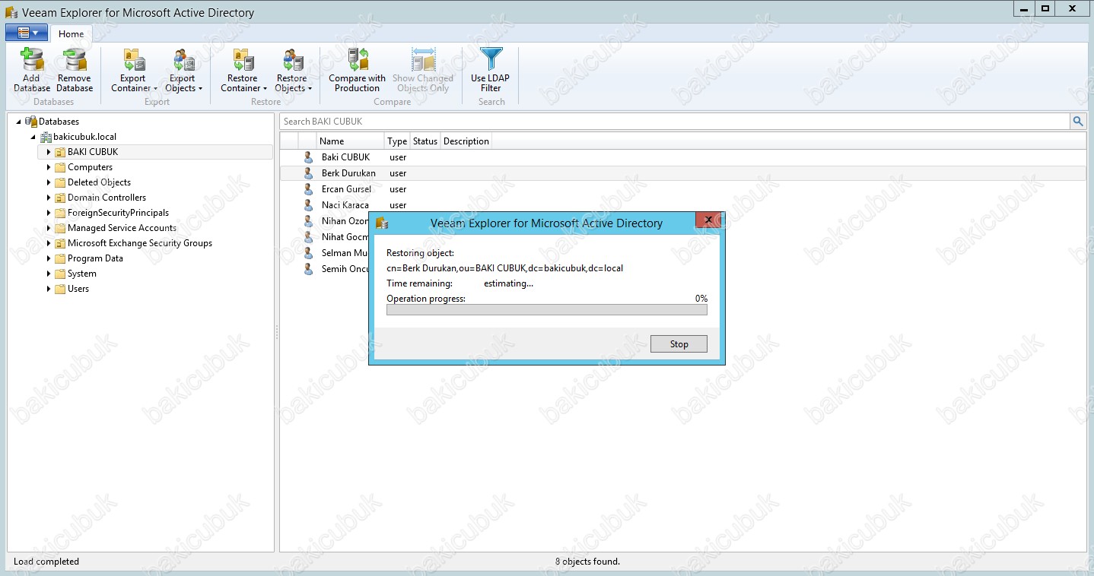Click the BAKI CUBUK folder icon

tap(60, 152)
